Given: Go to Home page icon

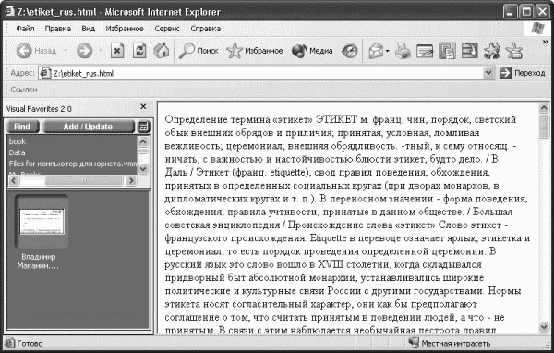Looking at the screenshot, I should [162, 51].
